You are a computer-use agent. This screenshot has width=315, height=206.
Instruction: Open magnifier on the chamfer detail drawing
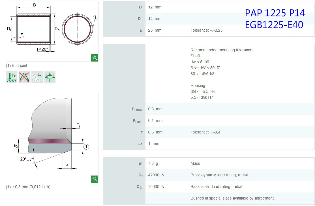95,179
